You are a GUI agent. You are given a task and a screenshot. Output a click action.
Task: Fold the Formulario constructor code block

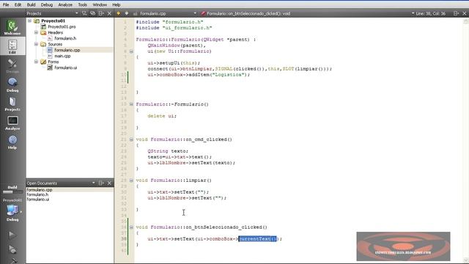pyautogui.click(x=131, y=51)
